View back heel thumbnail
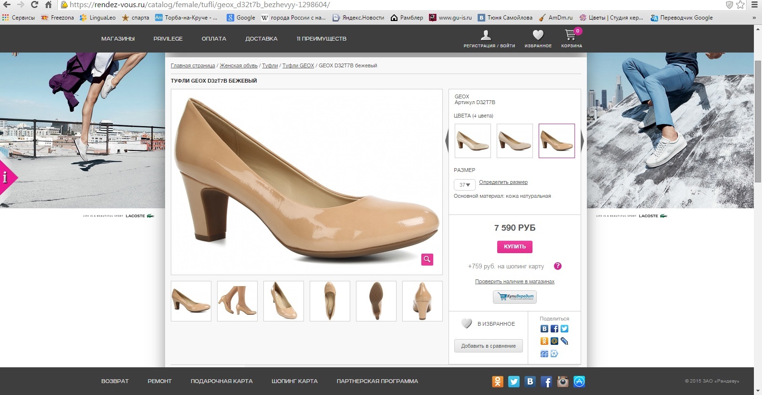 (422, 301)
